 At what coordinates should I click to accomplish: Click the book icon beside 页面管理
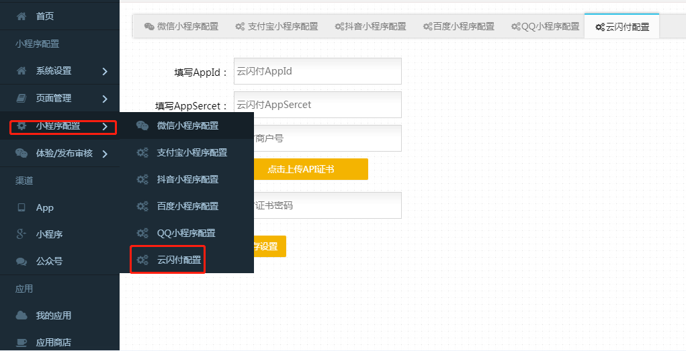pyautogui.click(x=21, y=99)
